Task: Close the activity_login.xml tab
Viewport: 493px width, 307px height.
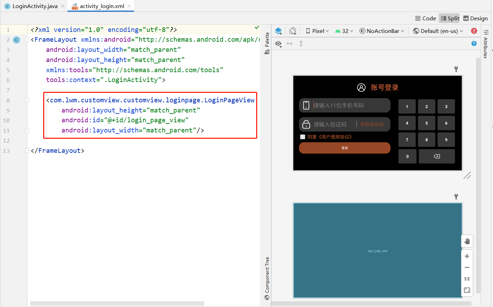Action: coord(129,6)
